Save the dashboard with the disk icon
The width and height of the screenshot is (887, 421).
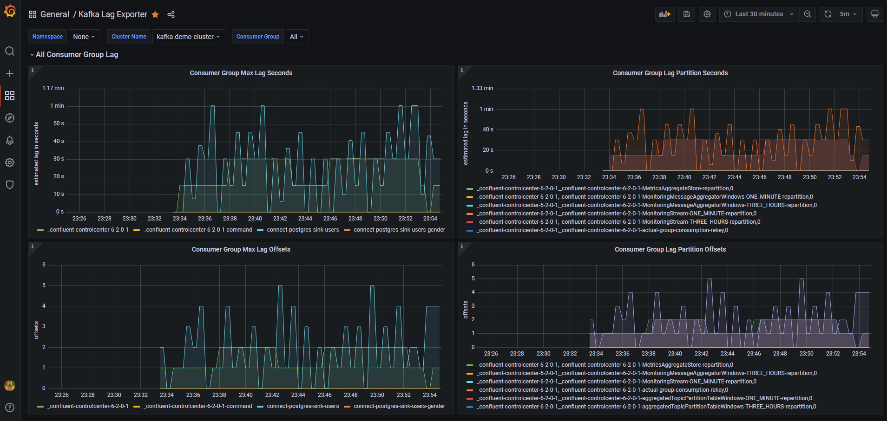687,14
